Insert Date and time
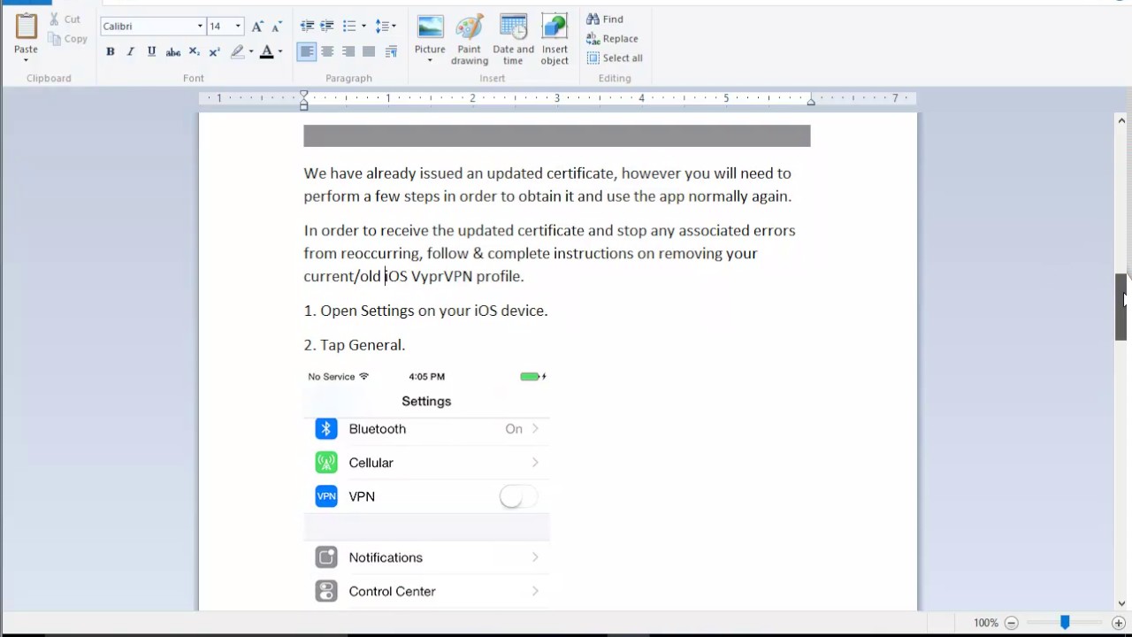 (x=514, y=39)
